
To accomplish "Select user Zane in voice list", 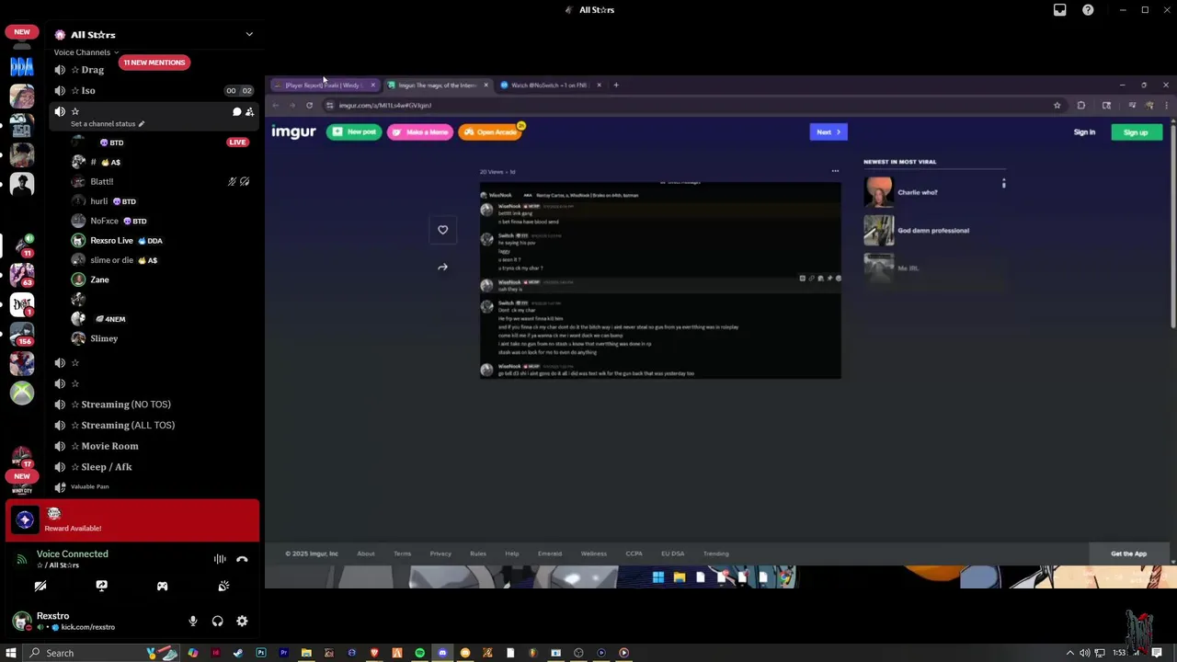I will [99, 280].
